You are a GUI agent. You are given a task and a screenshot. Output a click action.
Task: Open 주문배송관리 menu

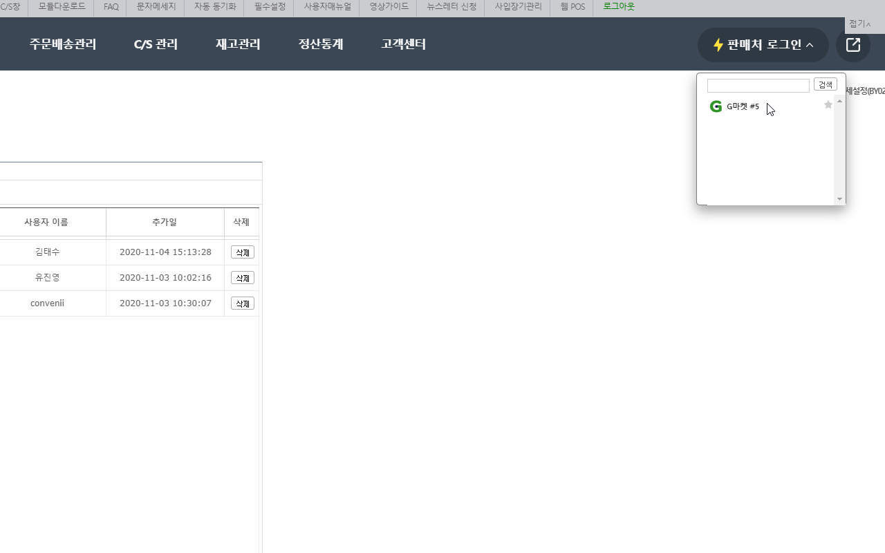click(63, 44)
